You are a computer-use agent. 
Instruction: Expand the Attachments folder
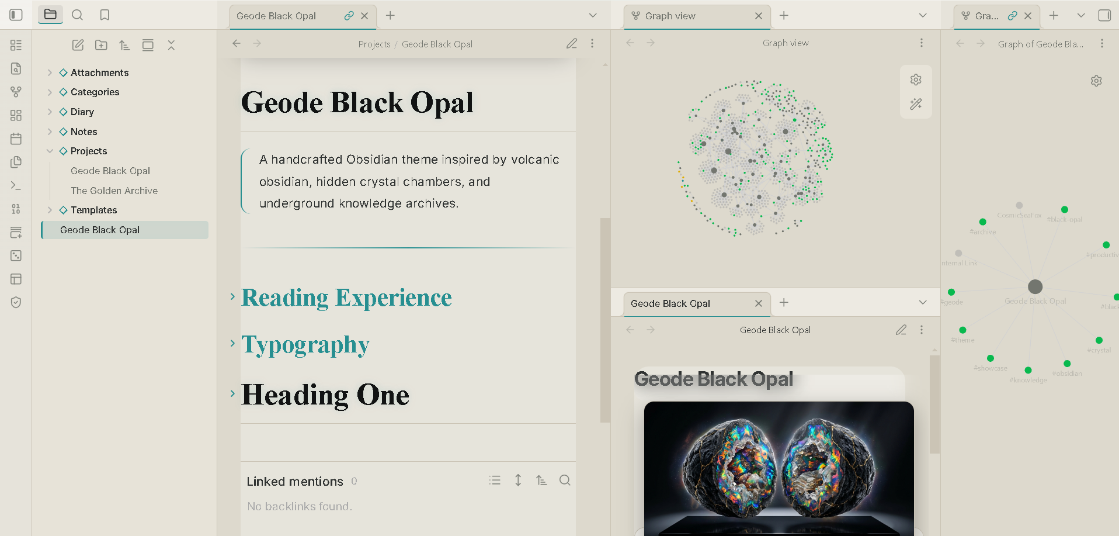[50, 72]
